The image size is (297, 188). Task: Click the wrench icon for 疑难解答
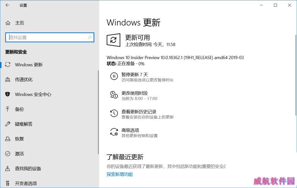pyautogui.click(x=8, y=124)
